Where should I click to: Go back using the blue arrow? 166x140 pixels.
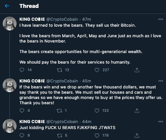click(x=7, y=6)
